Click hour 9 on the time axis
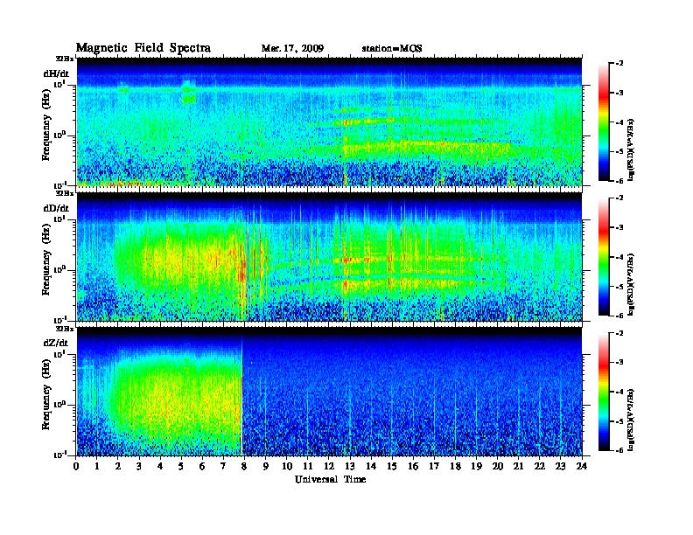The width and height of the screenshot is (693, 535). (266, 467)
